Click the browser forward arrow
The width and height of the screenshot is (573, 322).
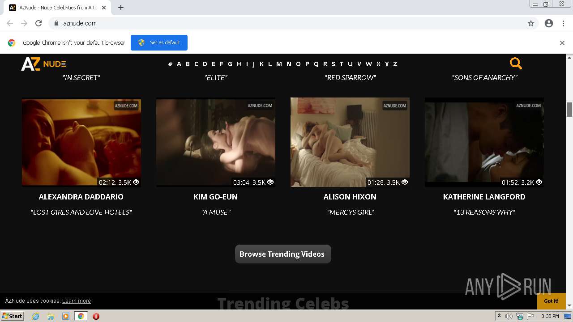[x=24, y=23]
